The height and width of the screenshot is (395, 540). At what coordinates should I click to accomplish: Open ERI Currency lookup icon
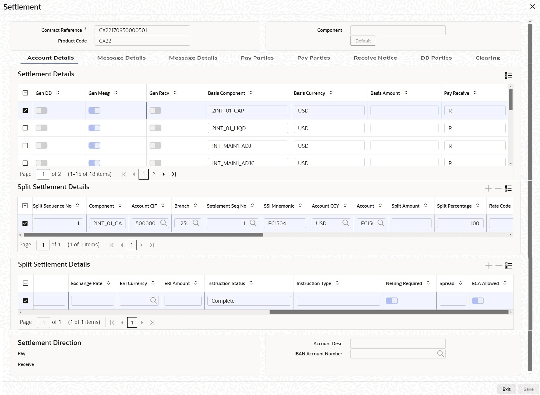(154, 300)
